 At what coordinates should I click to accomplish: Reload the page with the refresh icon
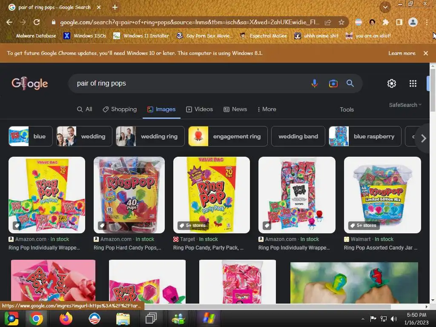pyautogui.click(x=37, y=22)
